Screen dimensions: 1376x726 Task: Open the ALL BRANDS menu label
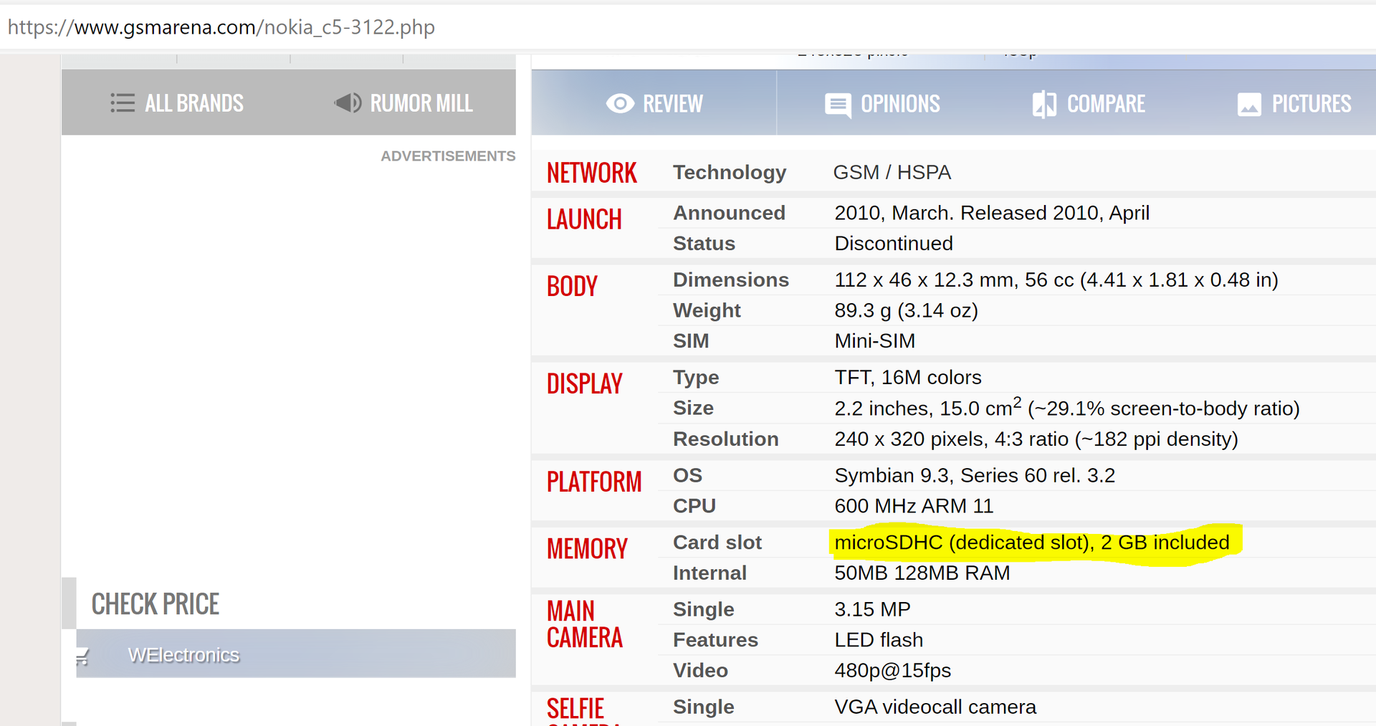point(194,103)
